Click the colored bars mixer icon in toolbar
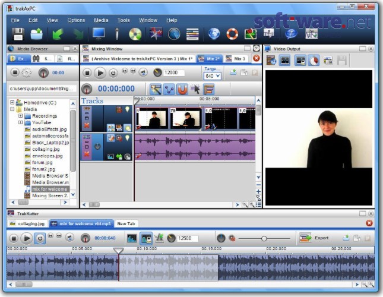383x297 pixels. click(192, 34)
